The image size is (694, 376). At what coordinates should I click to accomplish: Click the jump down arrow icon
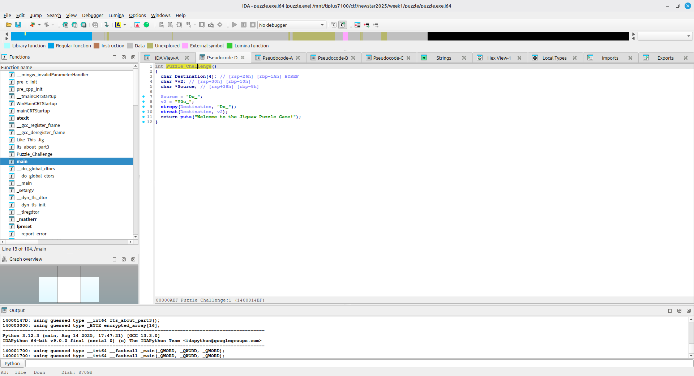click(106, 25)
